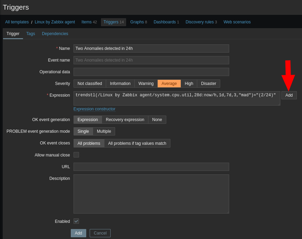
Task: Choose All problems if tag values match
Action: pyautogui.click(x=137, y=143)
